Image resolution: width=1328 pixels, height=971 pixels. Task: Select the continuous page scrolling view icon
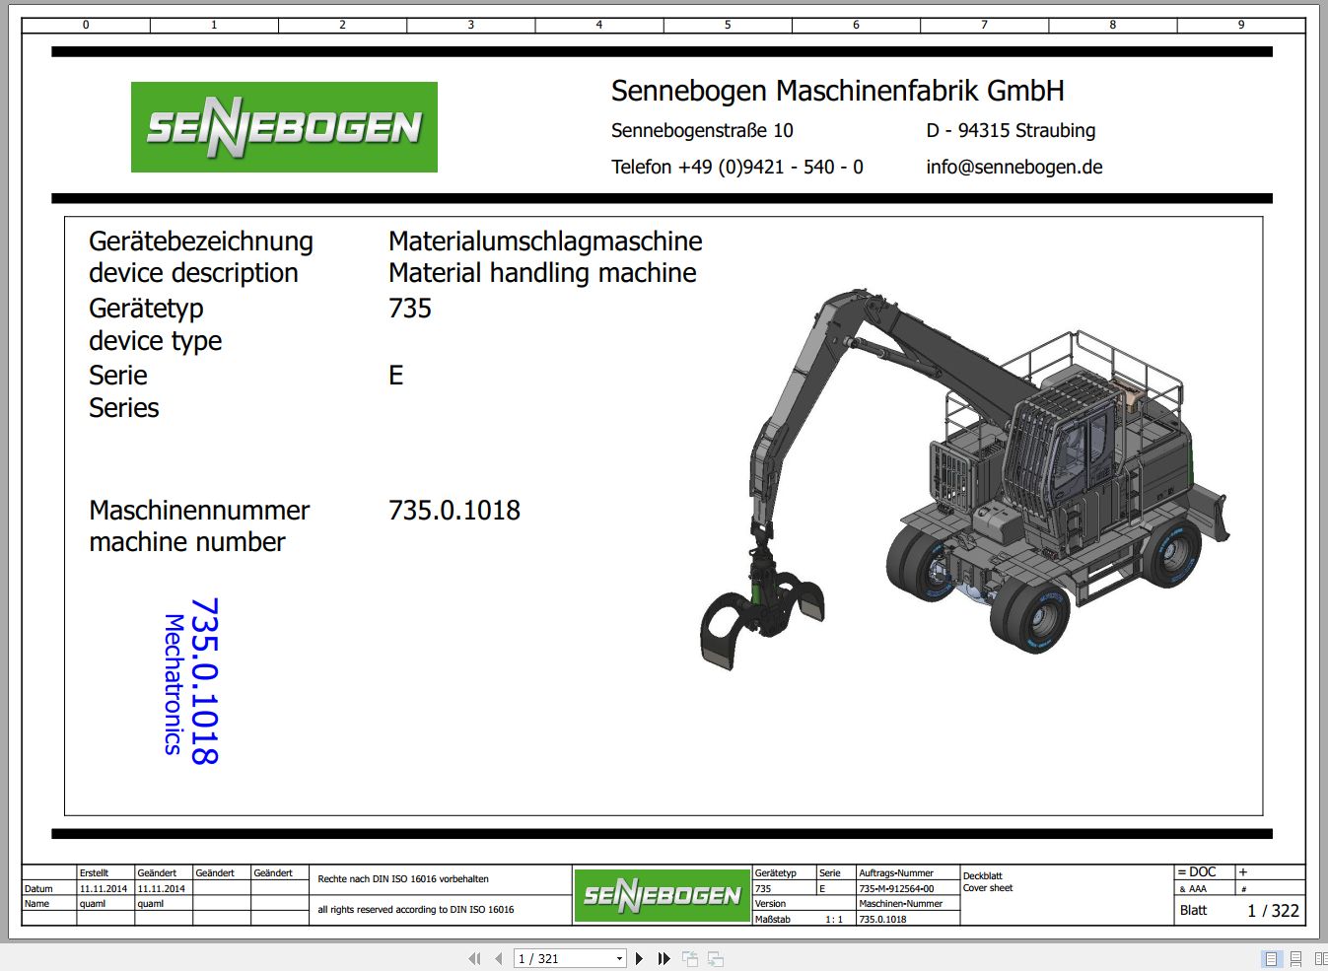pyautogui.click(x=1293, y=957)
